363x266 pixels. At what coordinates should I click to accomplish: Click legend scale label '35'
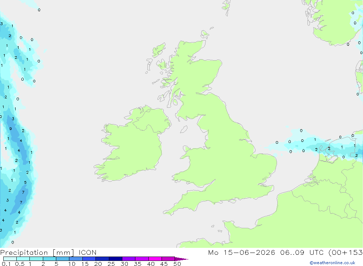tap(138, 264)
